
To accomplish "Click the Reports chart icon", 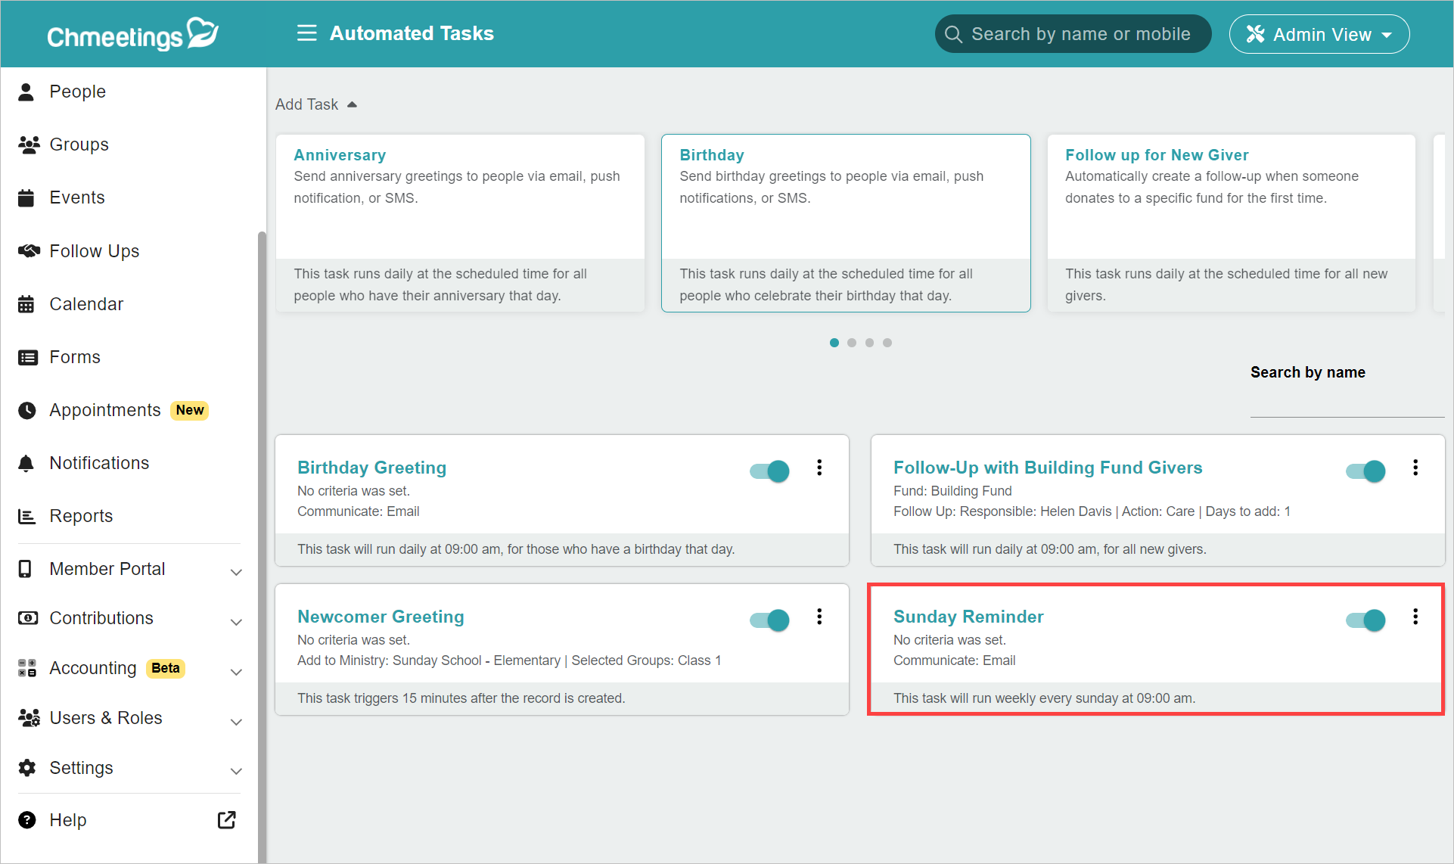I will pyautogui.click(x=26, y=516).
